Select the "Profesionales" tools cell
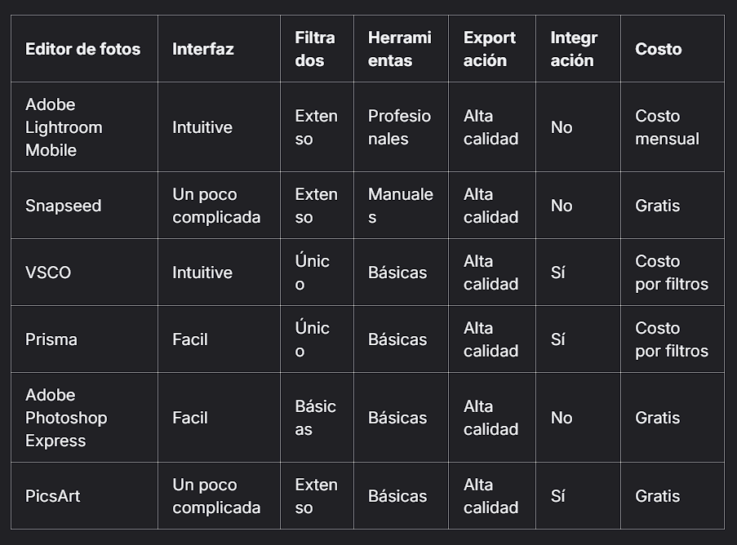The height and width of the screenshot is (545, 737). [399, 127]
